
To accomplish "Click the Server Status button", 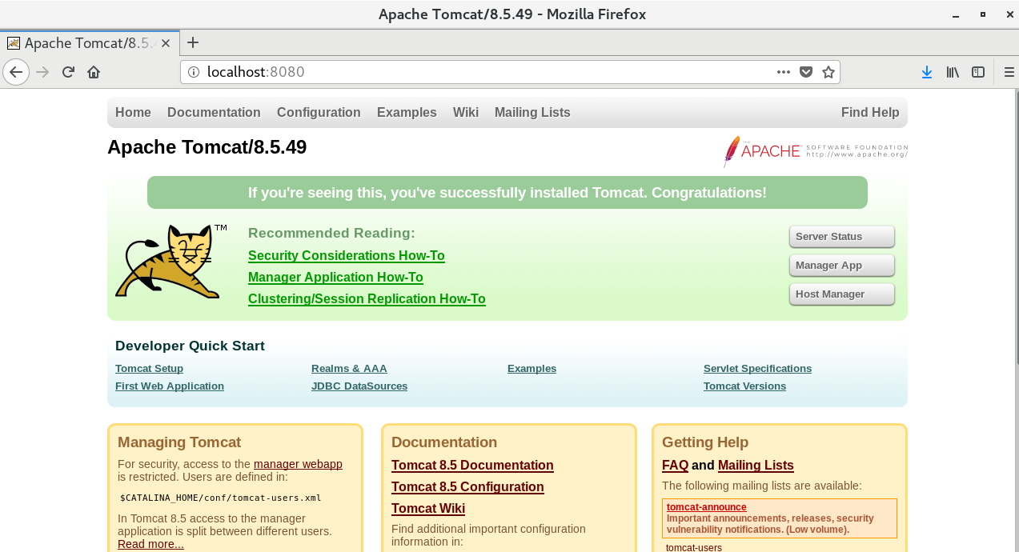I will click(841, 237).
